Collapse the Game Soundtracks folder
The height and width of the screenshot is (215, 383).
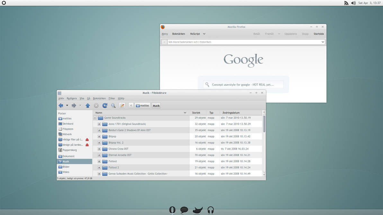coord(95,118)
